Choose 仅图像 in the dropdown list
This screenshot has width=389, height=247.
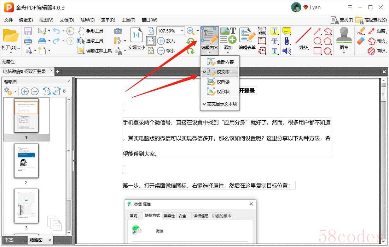223,82
